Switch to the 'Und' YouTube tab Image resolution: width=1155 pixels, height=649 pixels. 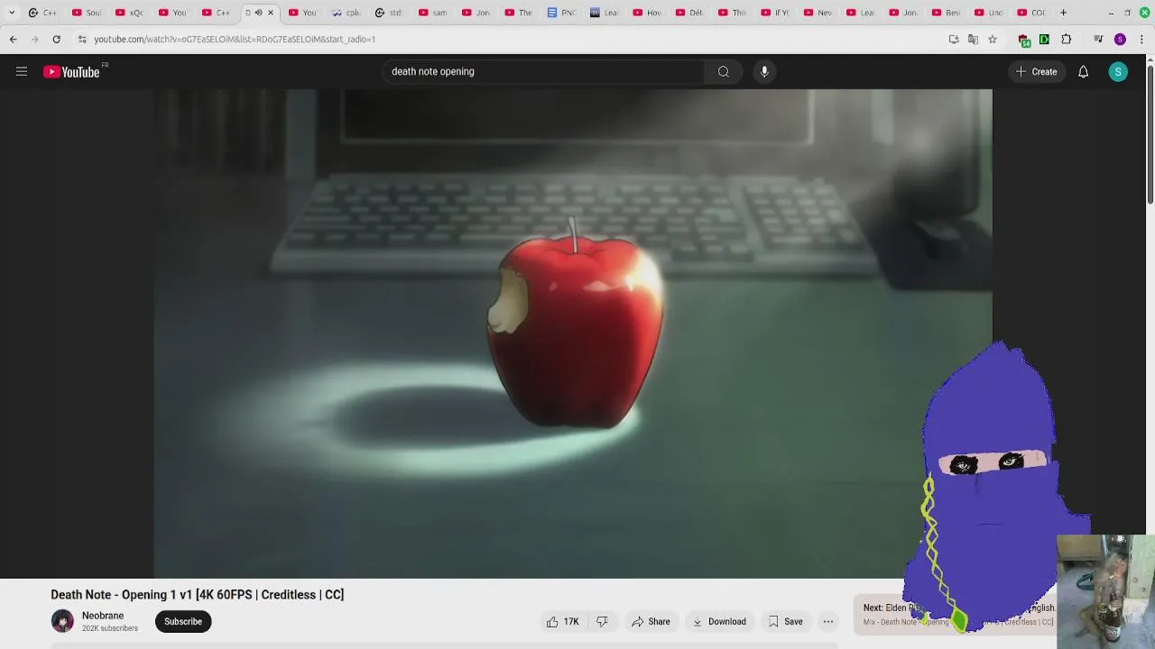[x=989, y=13]
